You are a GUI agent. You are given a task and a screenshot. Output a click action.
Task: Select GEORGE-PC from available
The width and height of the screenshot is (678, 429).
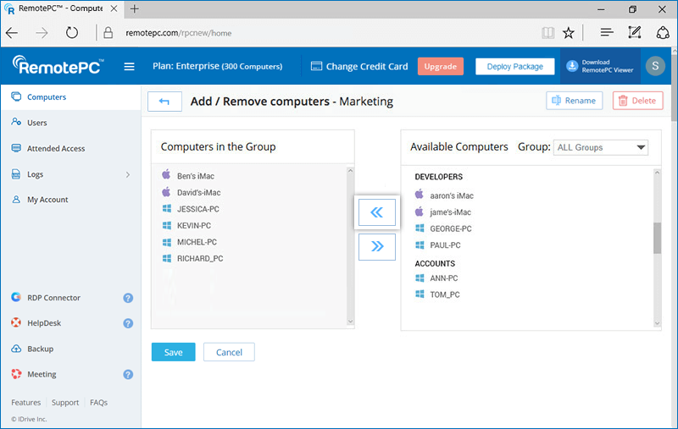[x=451, y=228]
